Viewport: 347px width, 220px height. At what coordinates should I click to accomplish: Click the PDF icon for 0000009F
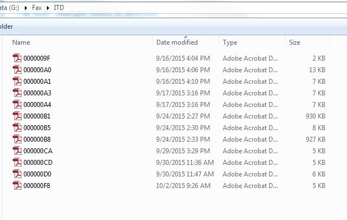[17, 58]
